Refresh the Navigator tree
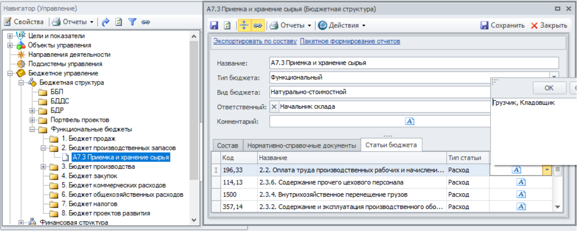577x231 pixels. click(x=119, y=22)
